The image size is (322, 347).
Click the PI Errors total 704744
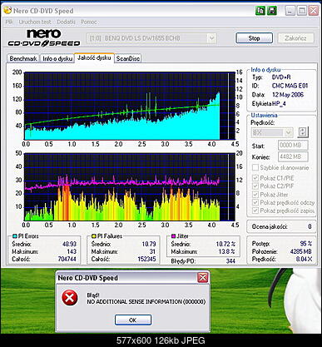click(67, 259)
